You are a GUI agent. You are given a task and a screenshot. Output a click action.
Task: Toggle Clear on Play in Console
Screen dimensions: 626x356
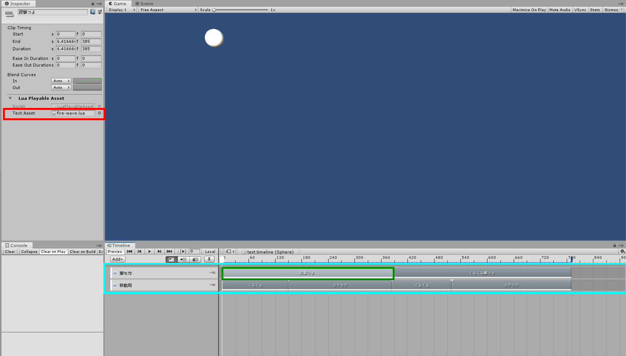(x=53, y=252)
